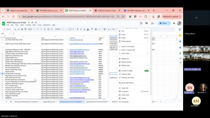
Task: Open version history clock icon
Action: tap(141, 23)
